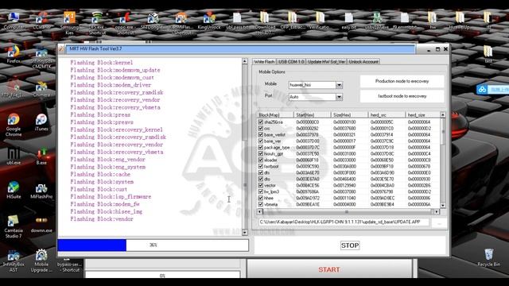The image size is (509, 286).
Task: Uncheck the sha256rsa block checkbox
Action: (260, 122)
